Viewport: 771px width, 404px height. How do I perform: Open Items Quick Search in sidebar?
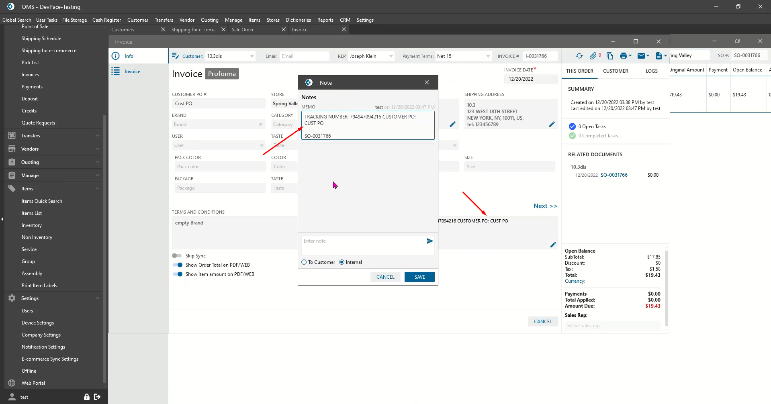coord(42,201)
